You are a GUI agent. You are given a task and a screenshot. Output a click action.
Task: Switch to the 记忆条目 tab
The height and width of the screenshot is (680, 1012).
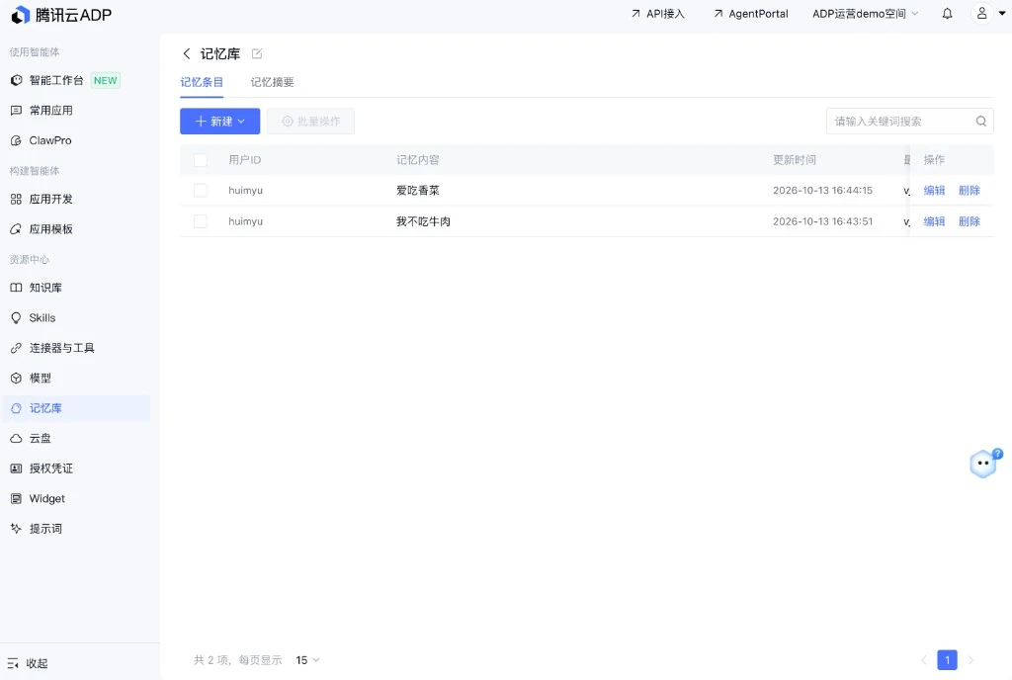(x=202, y=82)
